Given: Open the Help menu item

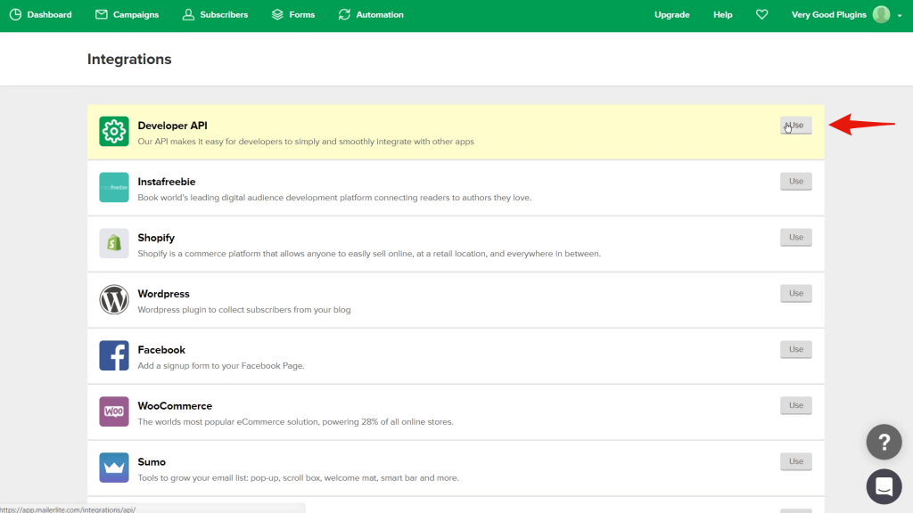Looking at the screenshot, I should 722,14.
